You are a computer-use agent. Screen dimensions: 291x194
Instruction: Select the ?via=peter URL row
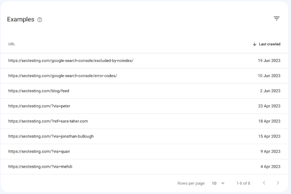pos(144,106)
